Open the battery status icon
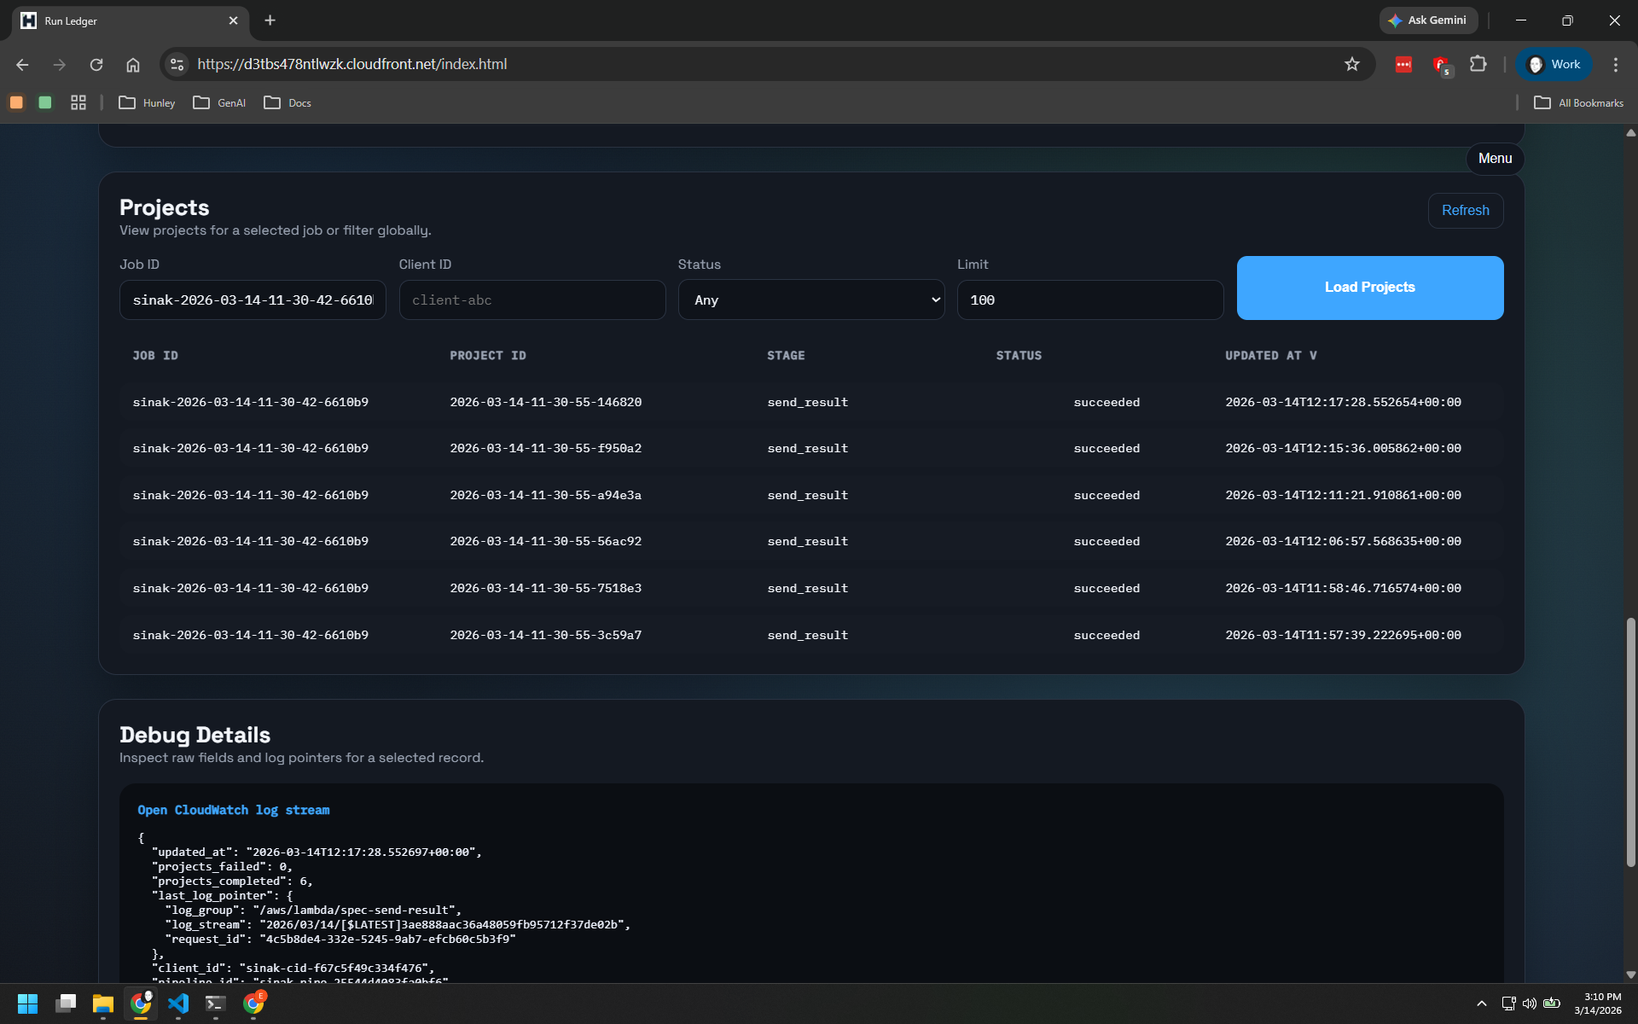This screenshot has height=1024, width=1638. pos(1552,1004)
